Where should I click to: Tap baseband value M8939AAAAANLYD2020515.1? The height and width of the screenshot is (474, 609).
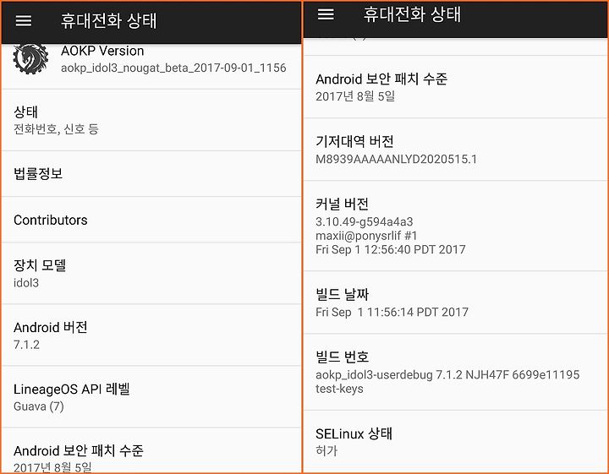pos(396,159)
